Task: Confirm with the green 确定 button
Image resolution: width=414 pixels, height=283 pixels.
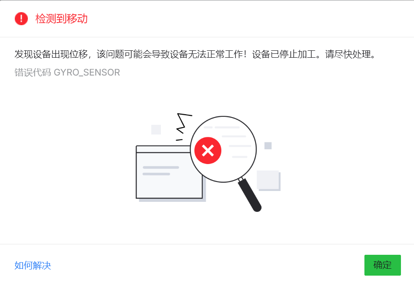Action: [383, 265]
